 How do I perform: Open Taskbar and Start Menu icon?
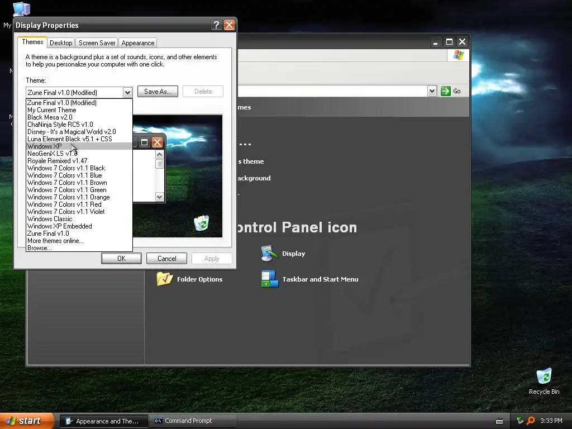309,279
